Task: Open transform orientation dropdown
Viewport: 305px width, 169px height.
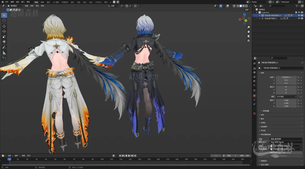Action: (x=113, y=6)
